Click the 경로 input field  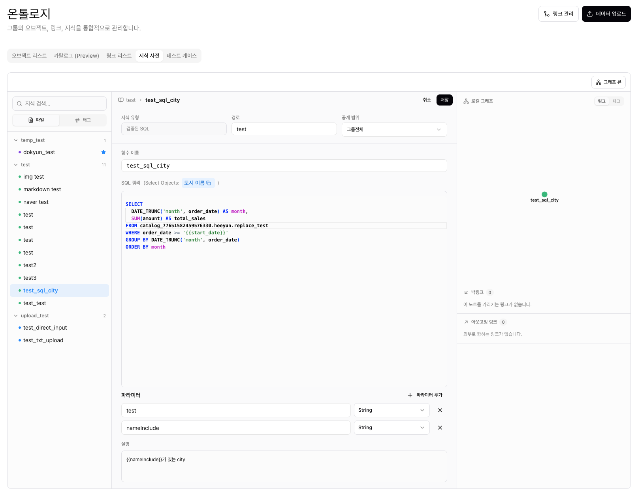pyautogui.click(x=284, y=129)
